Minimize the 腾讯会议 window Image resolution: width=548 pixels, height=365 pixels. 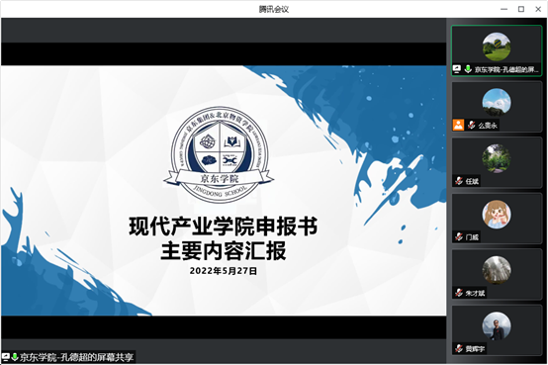[x=503, y=9]
